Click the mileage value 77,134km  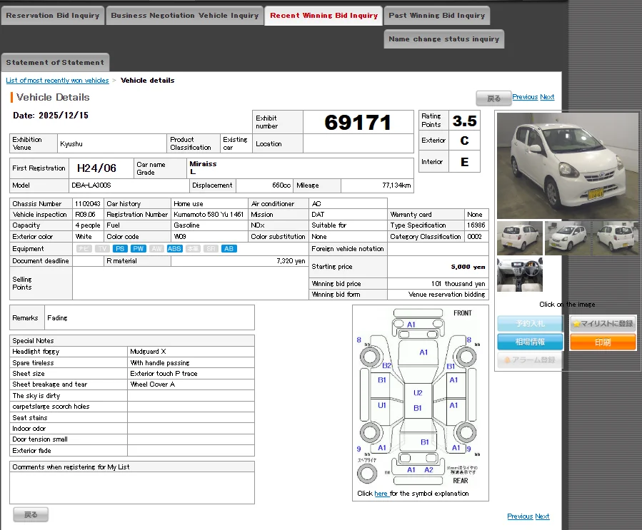396,185
